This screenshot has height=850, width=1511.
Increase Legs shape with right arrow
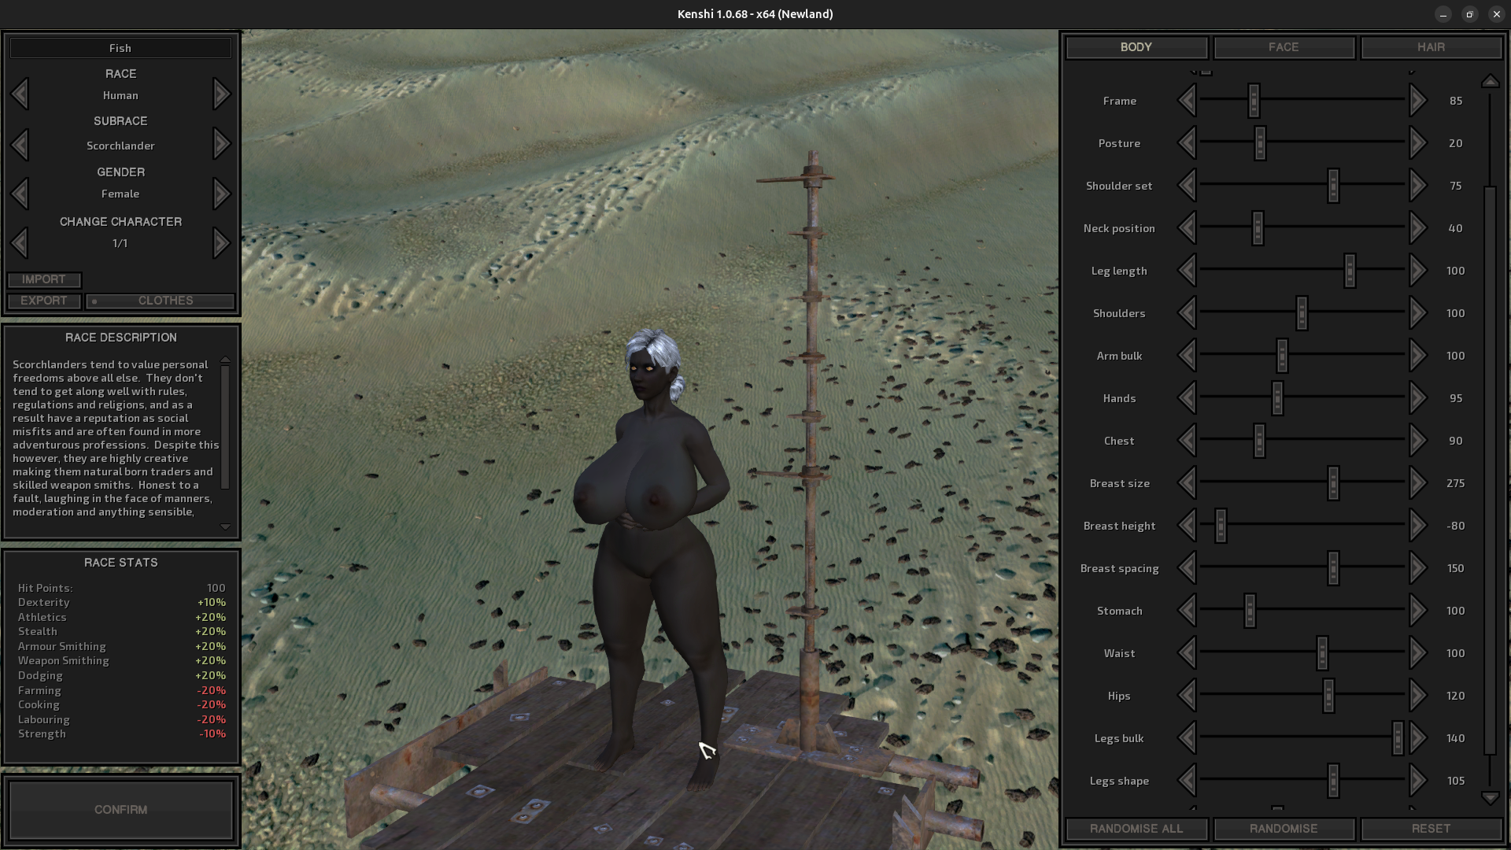coord(1417,781)
